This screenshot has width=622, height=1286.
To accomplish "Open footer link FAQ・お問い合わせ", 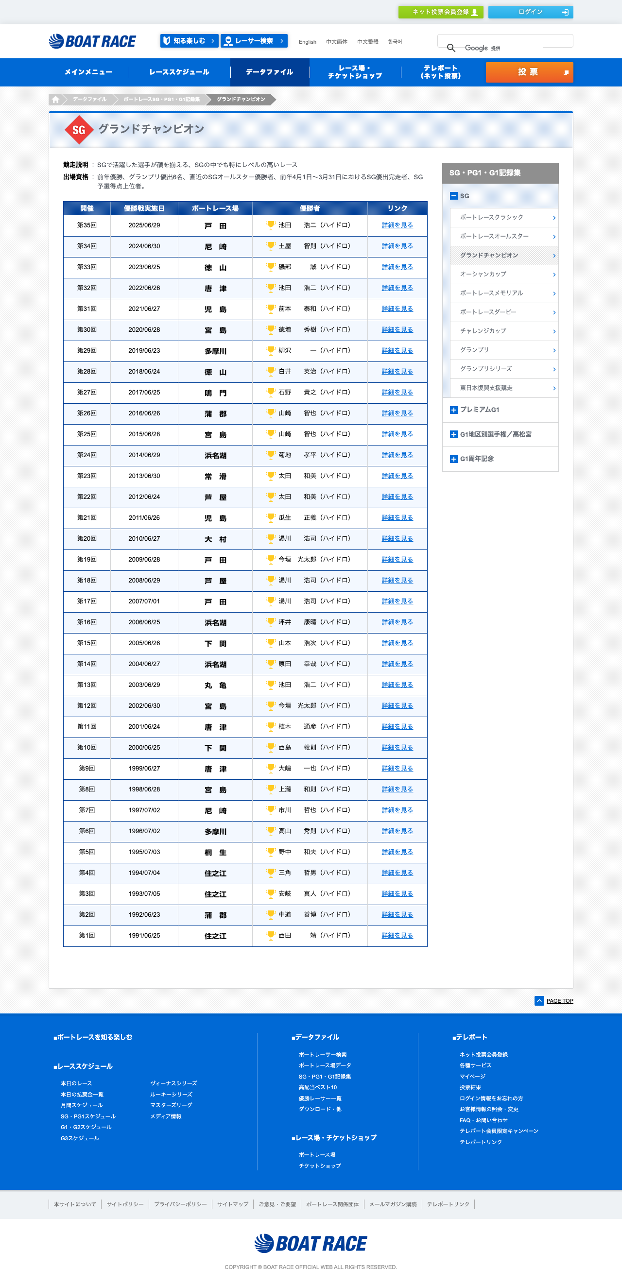I will pos(484,1120).
